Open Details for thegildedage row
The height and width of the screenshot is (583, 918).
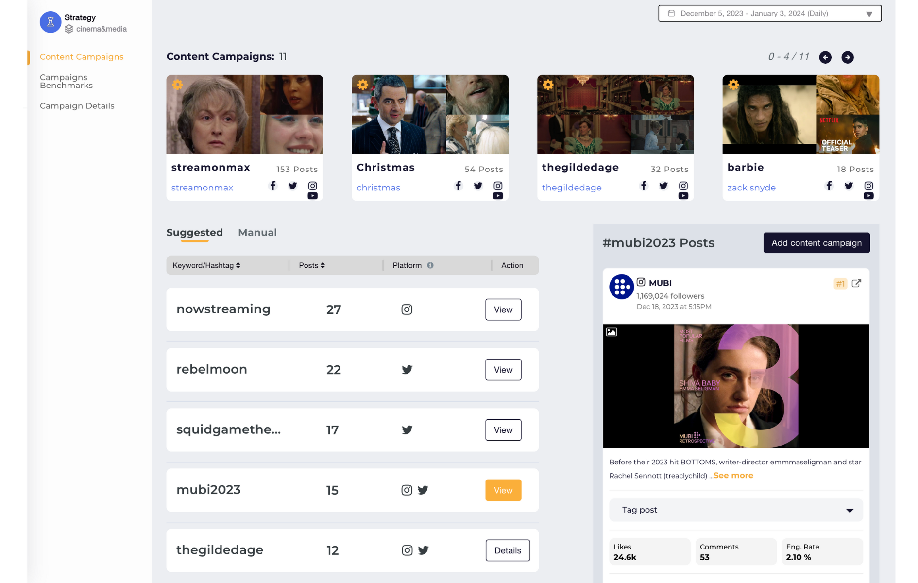coord(508,550)
